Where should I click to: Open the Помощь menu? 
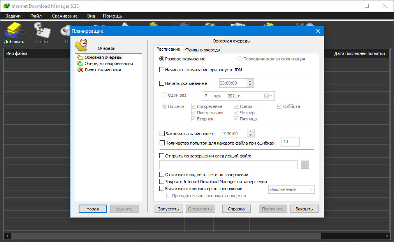[112, 16]
